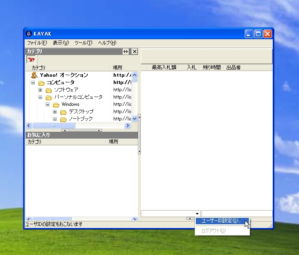This screenshot has width=299, height=255.
Task: Open the ファイル(F) menu
Action: pyautogui.click(x=37, y=43)
